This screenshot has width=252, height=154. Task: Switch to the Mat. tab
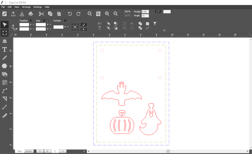pyautogui.click(x=29, y=151)
